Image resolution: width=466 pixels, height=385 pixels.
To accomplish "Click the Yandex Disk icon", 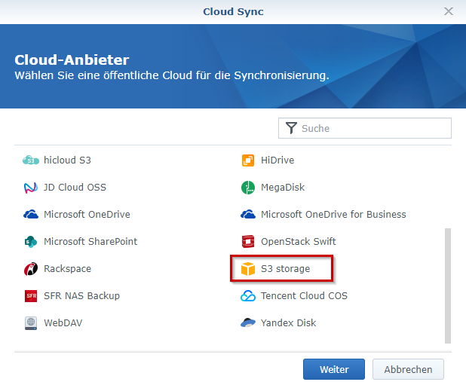I will tap(248, 322).
